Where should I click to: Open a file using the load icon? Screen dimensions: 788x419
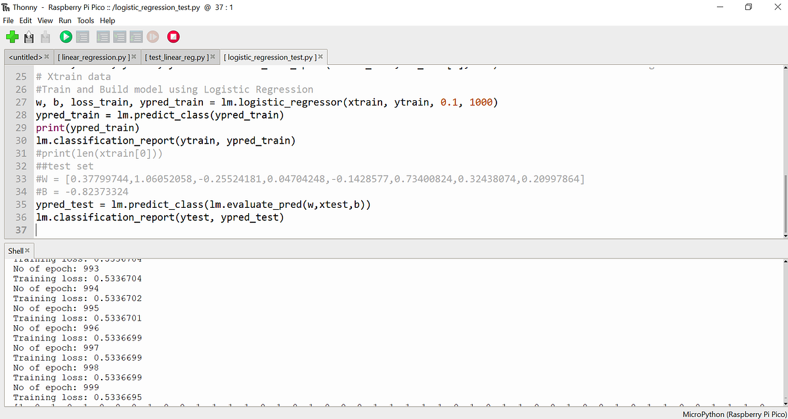28,37
